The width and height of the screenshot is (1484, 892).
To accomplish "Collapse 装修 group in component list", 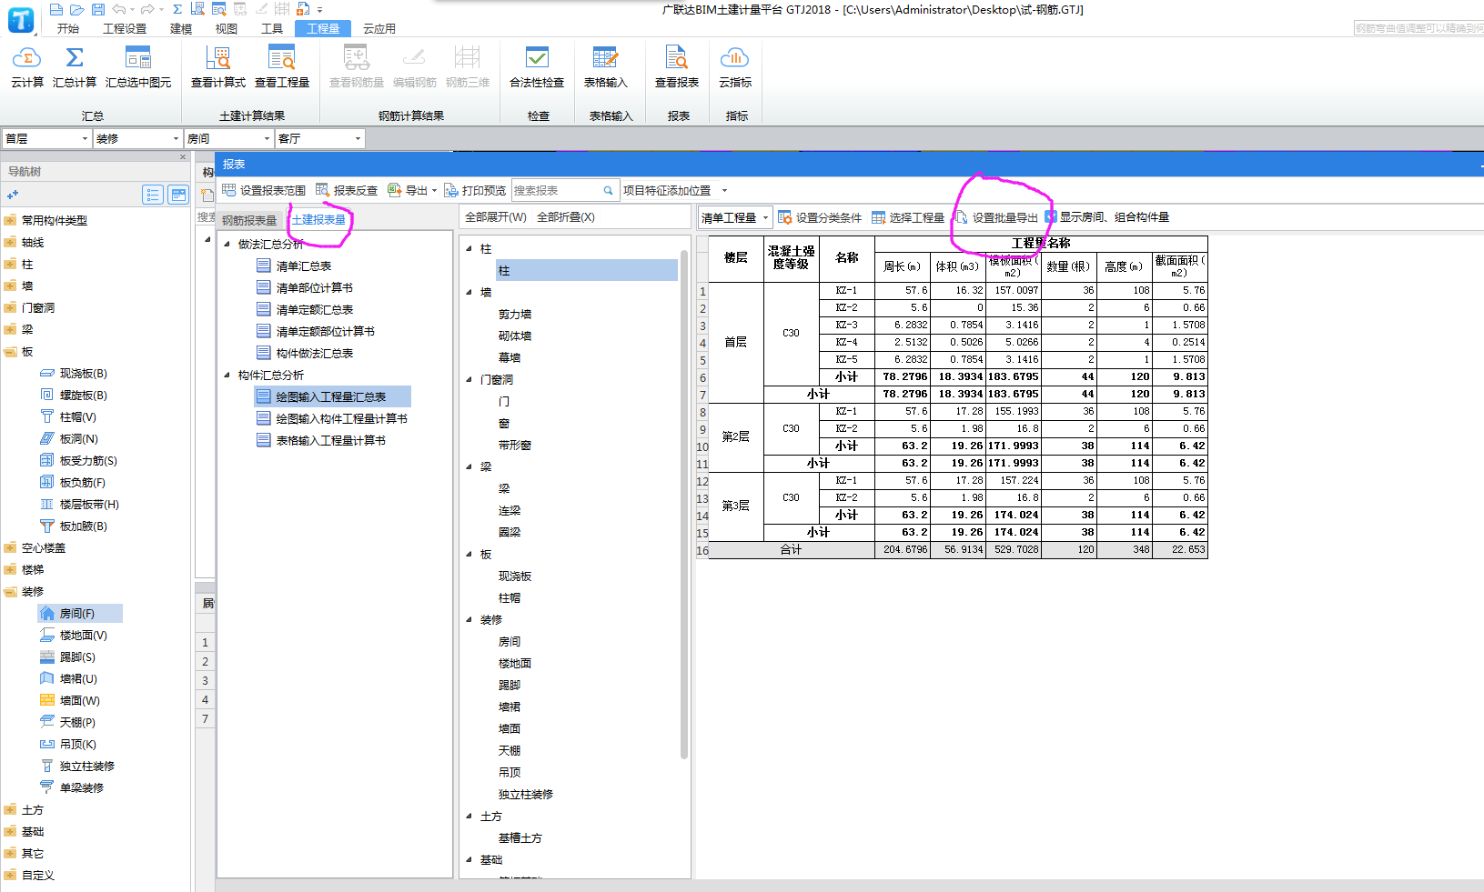I will (x=469, y=619).
